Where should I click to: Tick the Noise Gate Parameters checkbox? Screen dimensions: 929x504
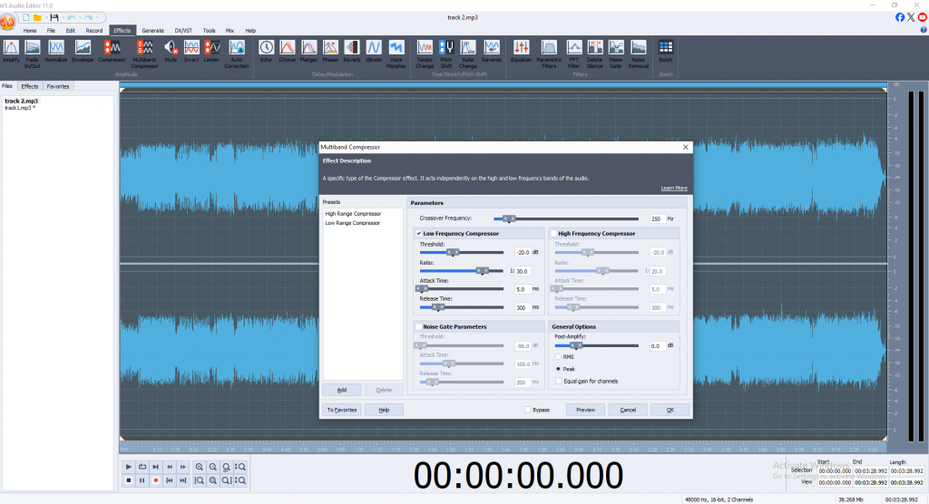[x=418, y=326]
